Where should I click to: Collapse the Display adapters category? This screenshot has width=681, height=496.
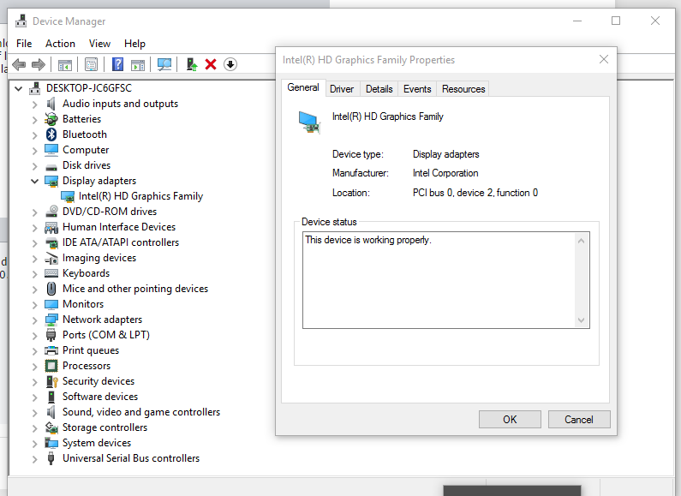pyautogui.click(x=35, y=181)
